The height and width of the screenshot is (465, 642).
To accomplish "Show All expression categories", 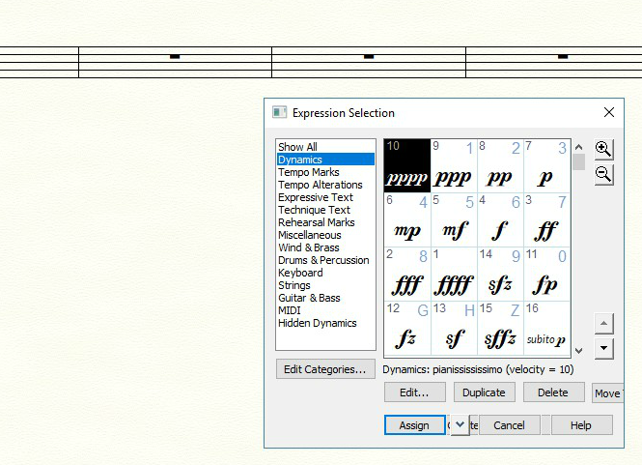I will [x=297, y=147].
